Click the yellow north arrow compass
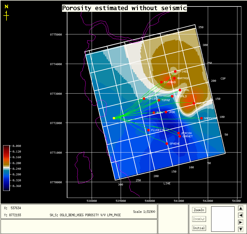This screenshot has height=234, width=247. [6, 13]
